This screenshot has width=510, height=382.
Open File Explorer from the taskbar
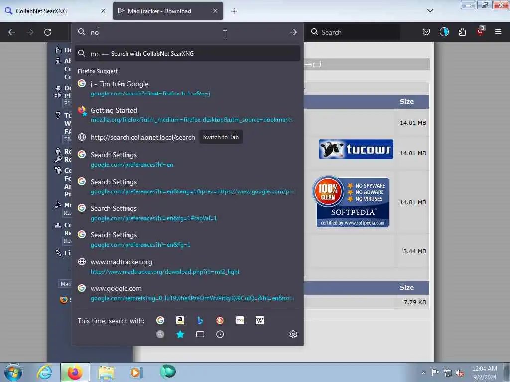106,372
